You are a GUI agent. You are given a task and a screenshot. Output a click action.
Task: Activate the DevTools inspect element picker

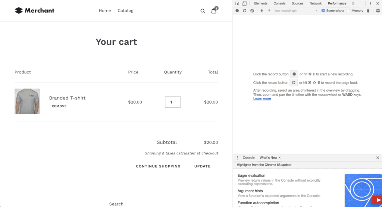(237, 3)
